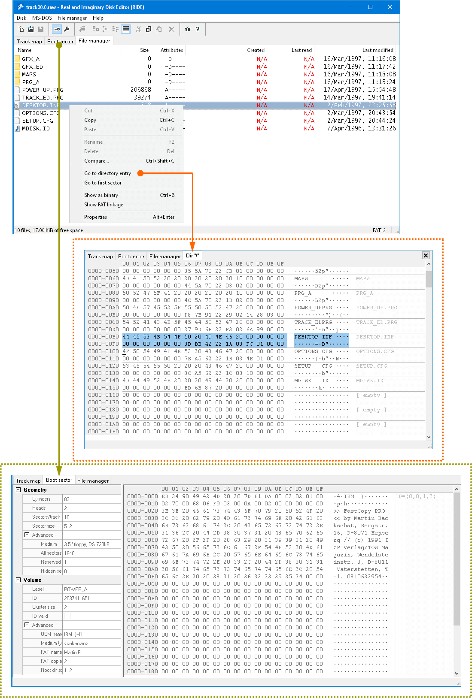
Task: Select the SETUP.CFG file row
Action: click(x=205, y=121)
